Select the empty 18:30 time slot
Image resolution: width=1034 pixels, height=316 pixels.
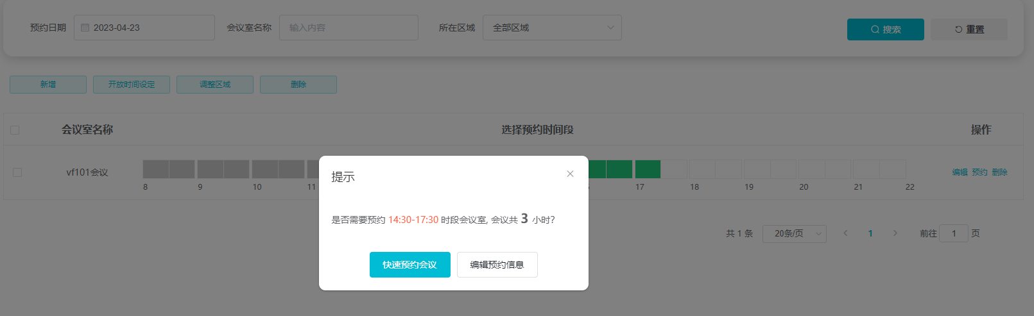tap(728, 169)
